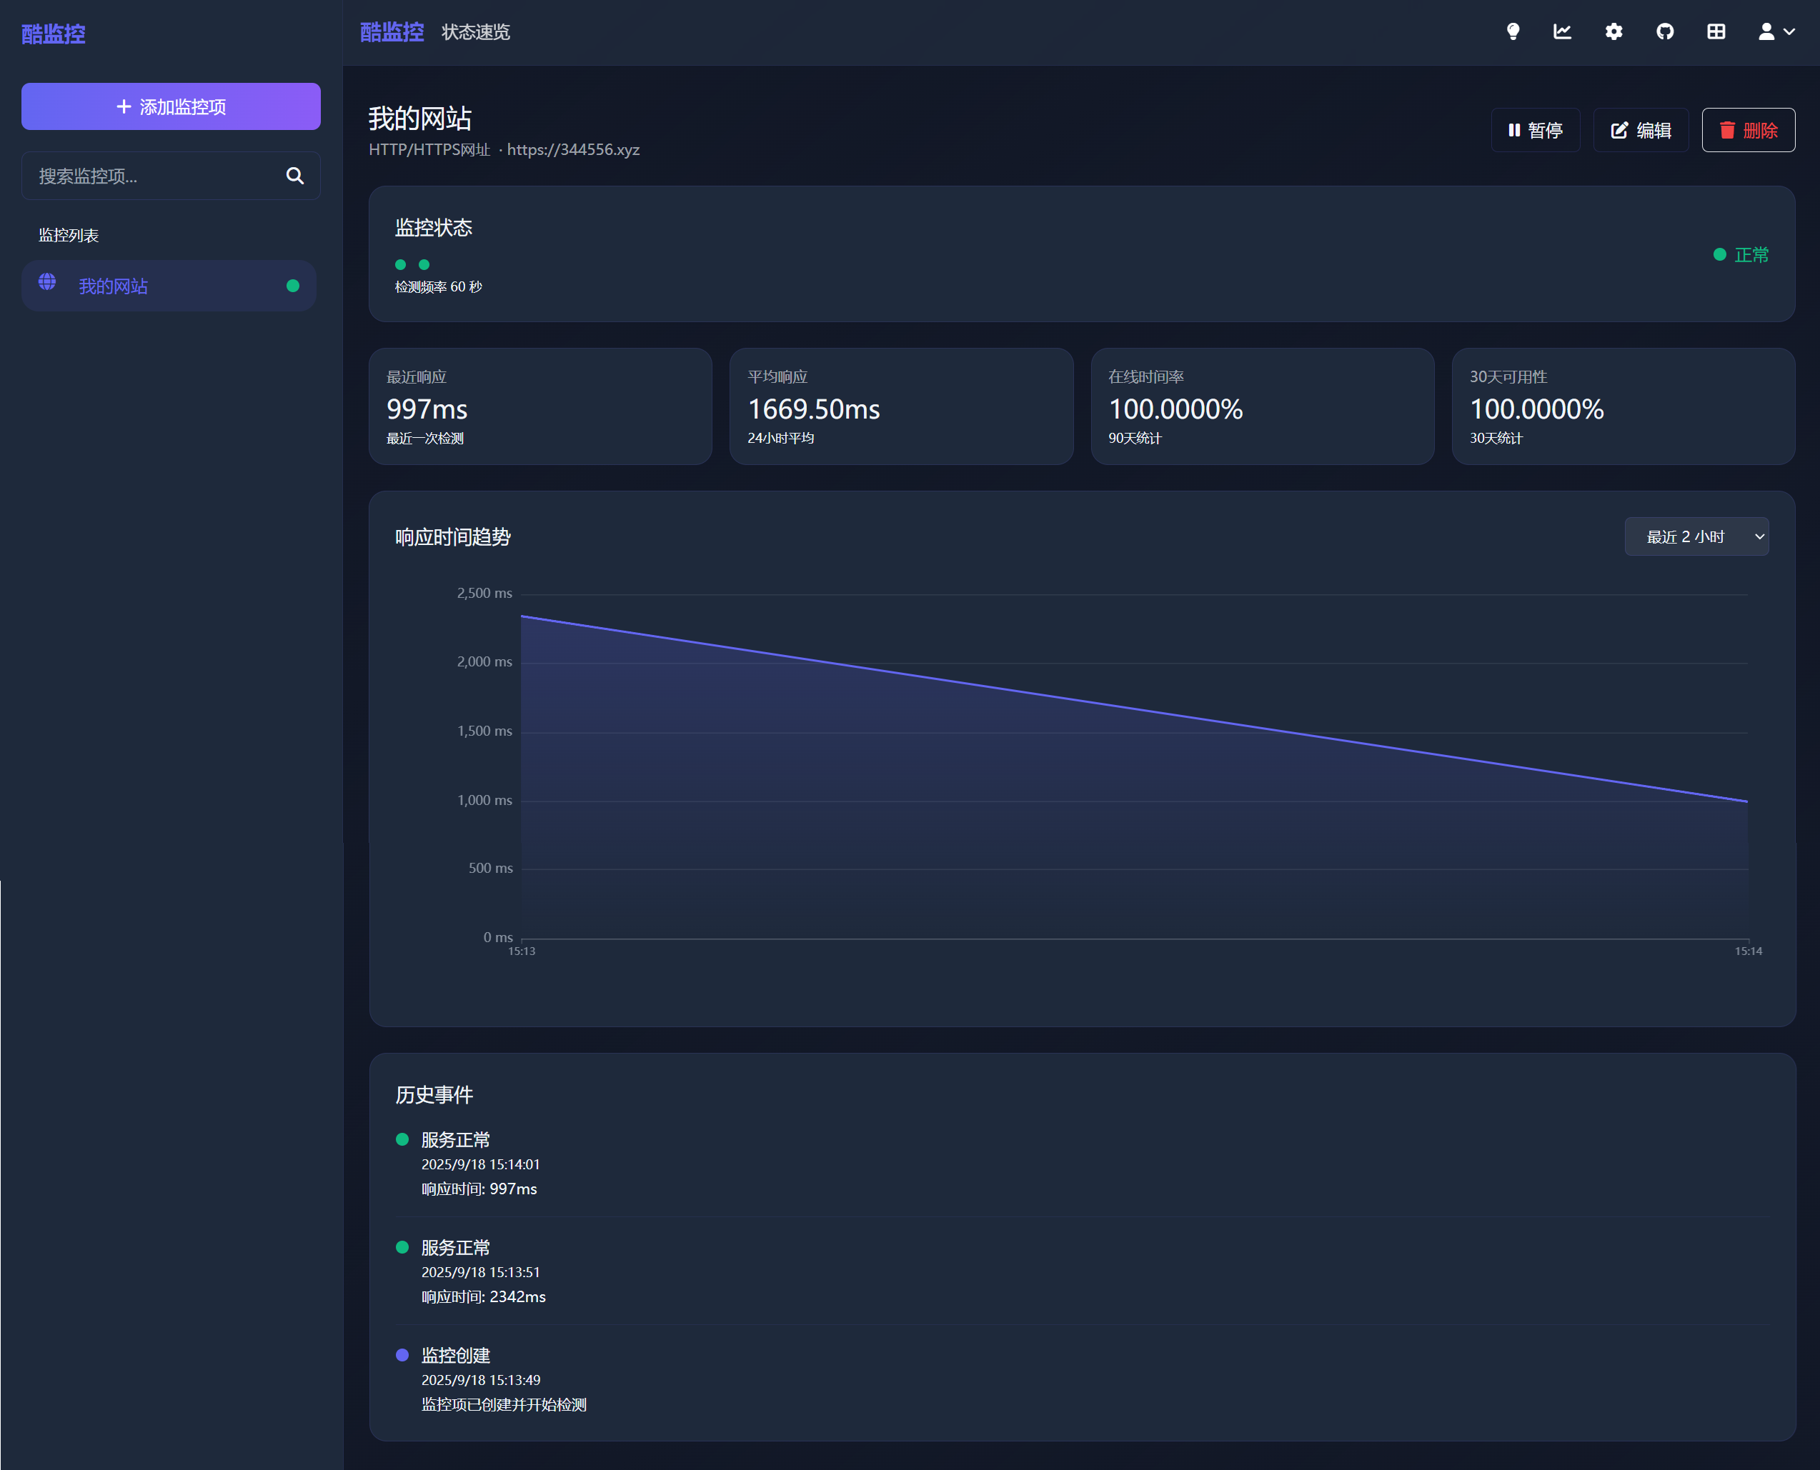
Task: Click the lightbulb theme icon
Action: coord(1513,32)
